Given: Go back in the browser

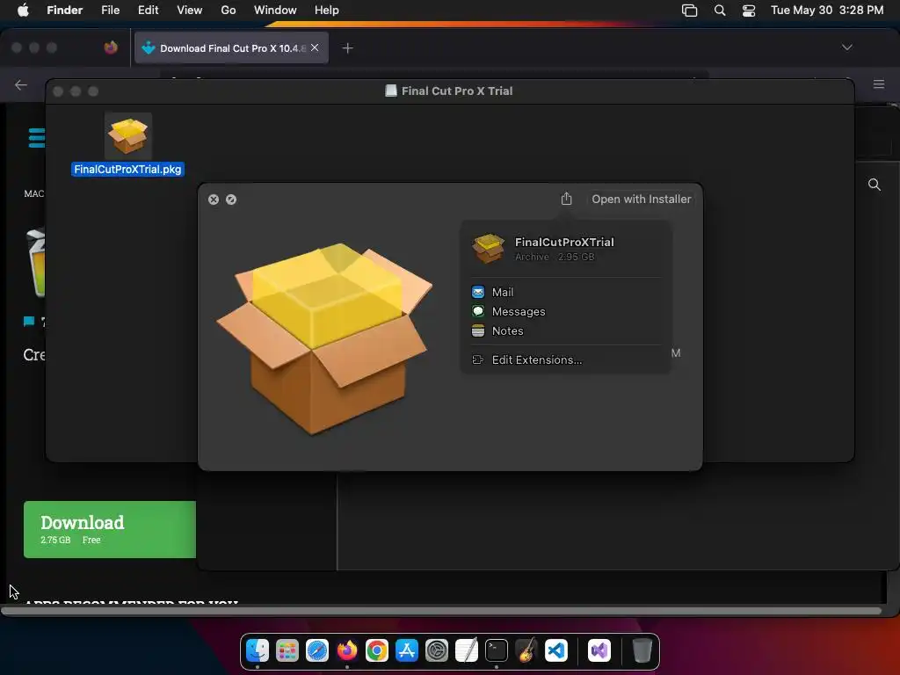Looking at the screenshot, I should (21, 85).
